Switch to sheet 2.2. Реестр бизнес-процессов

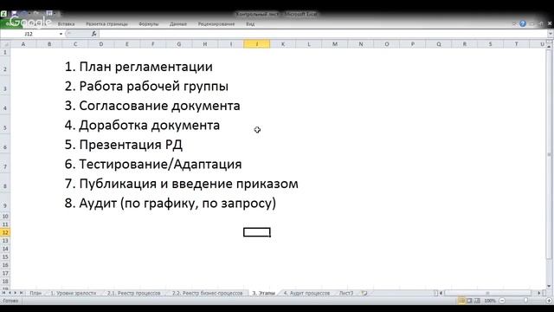coord(208,293)
